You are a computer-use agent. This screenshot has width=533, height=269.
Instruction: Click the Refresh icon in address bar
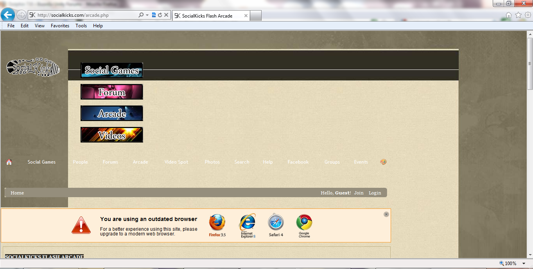160,15
